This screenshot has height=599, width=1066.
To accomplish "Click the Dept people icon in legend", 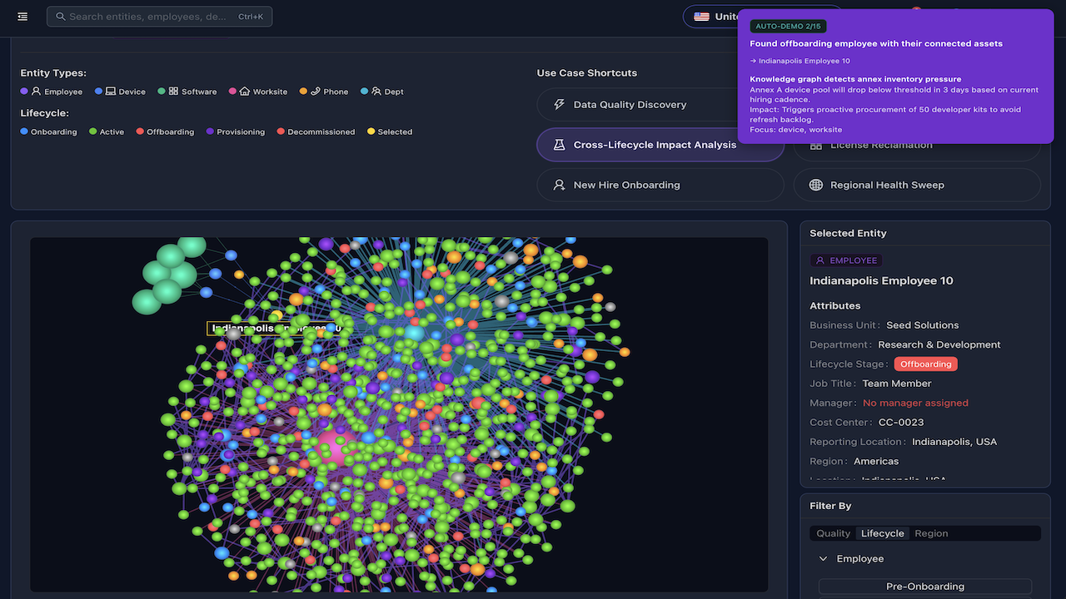I will pos(376,92).
